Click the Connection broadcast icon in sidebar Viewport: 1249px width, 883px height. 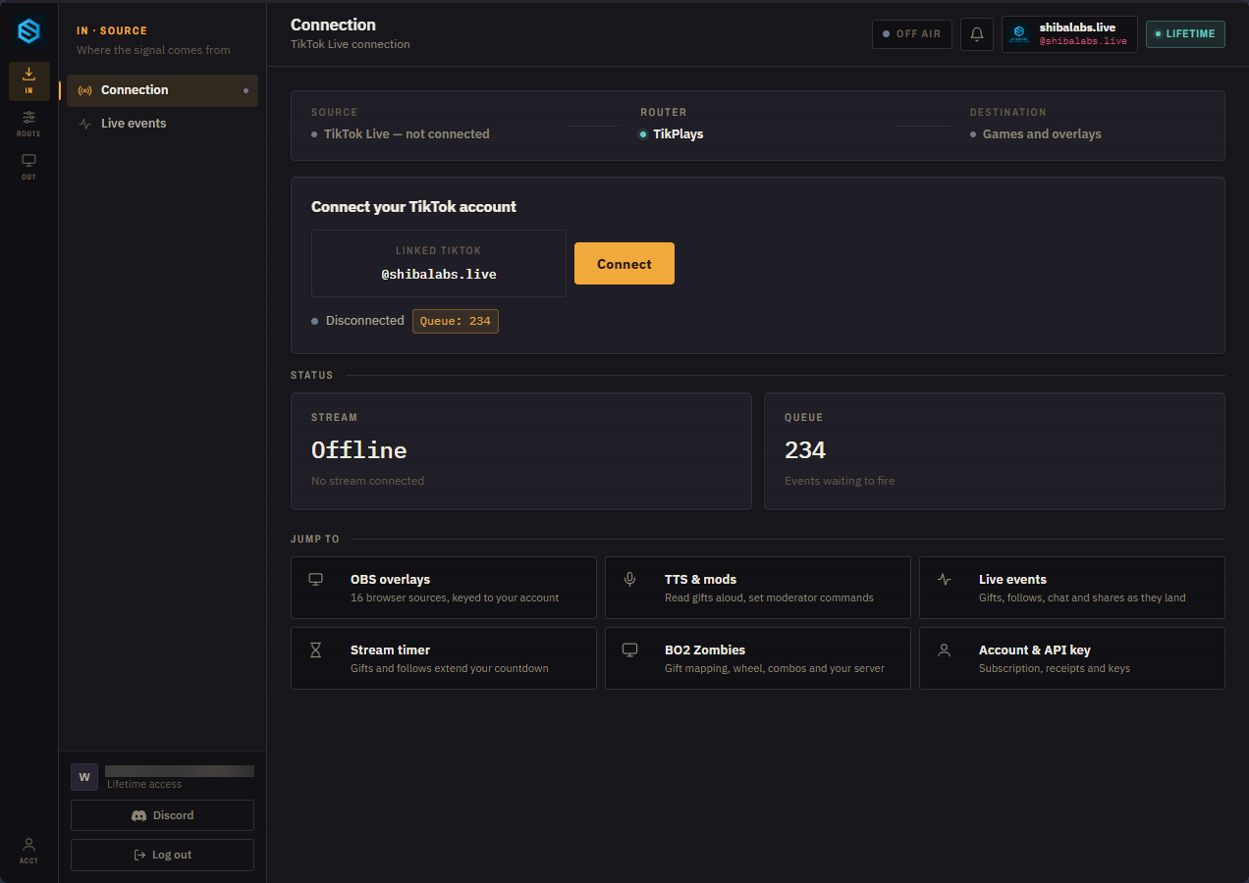84,90
